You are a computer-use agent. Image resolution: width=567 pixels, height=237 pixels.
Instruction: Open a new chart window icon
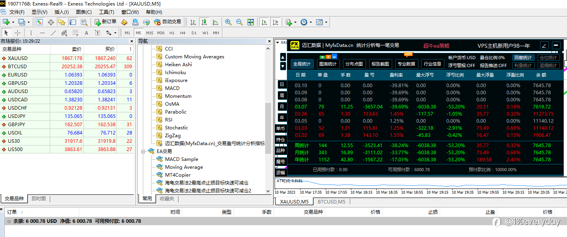tap(6, 22)
